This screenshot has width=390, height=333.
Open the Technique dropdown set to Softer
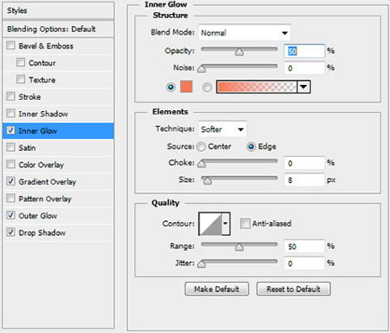pyautogui.click(x=222, y=129)
